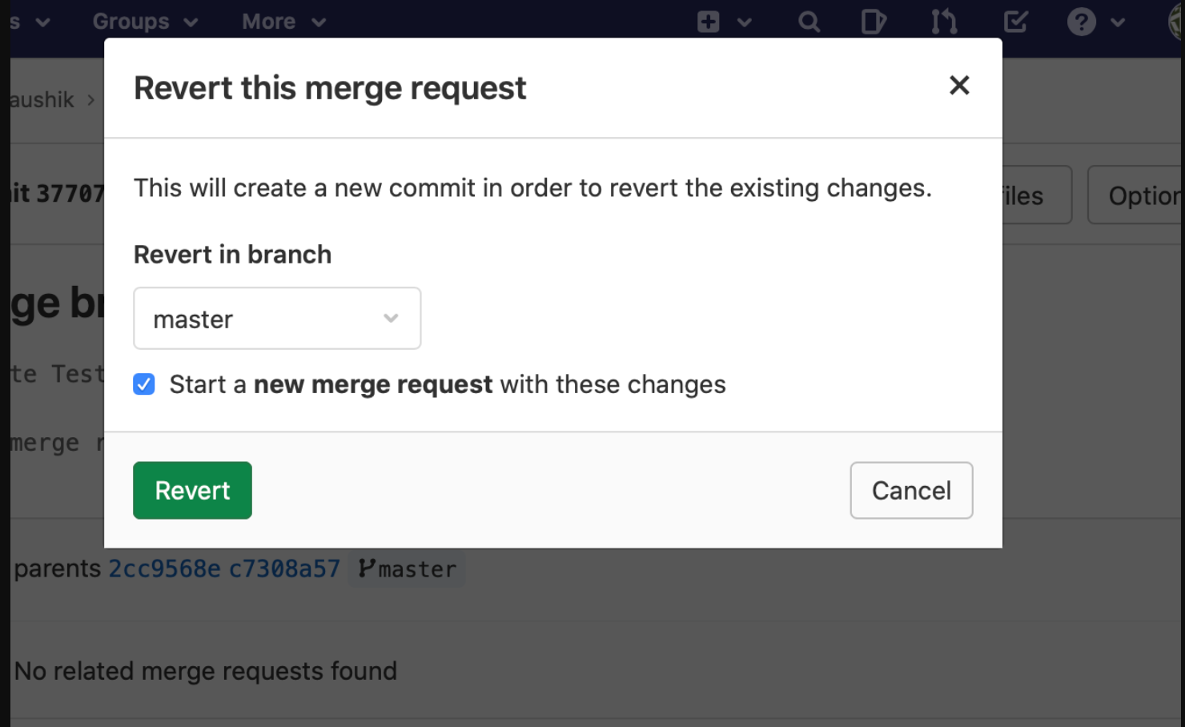Click the master branch tag icon
Screen dimensions: 1185x727
point(366,568)
